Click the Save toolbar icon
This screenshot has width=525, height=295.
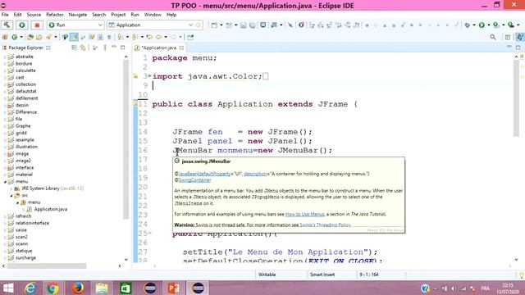click(x=244, y=25)
